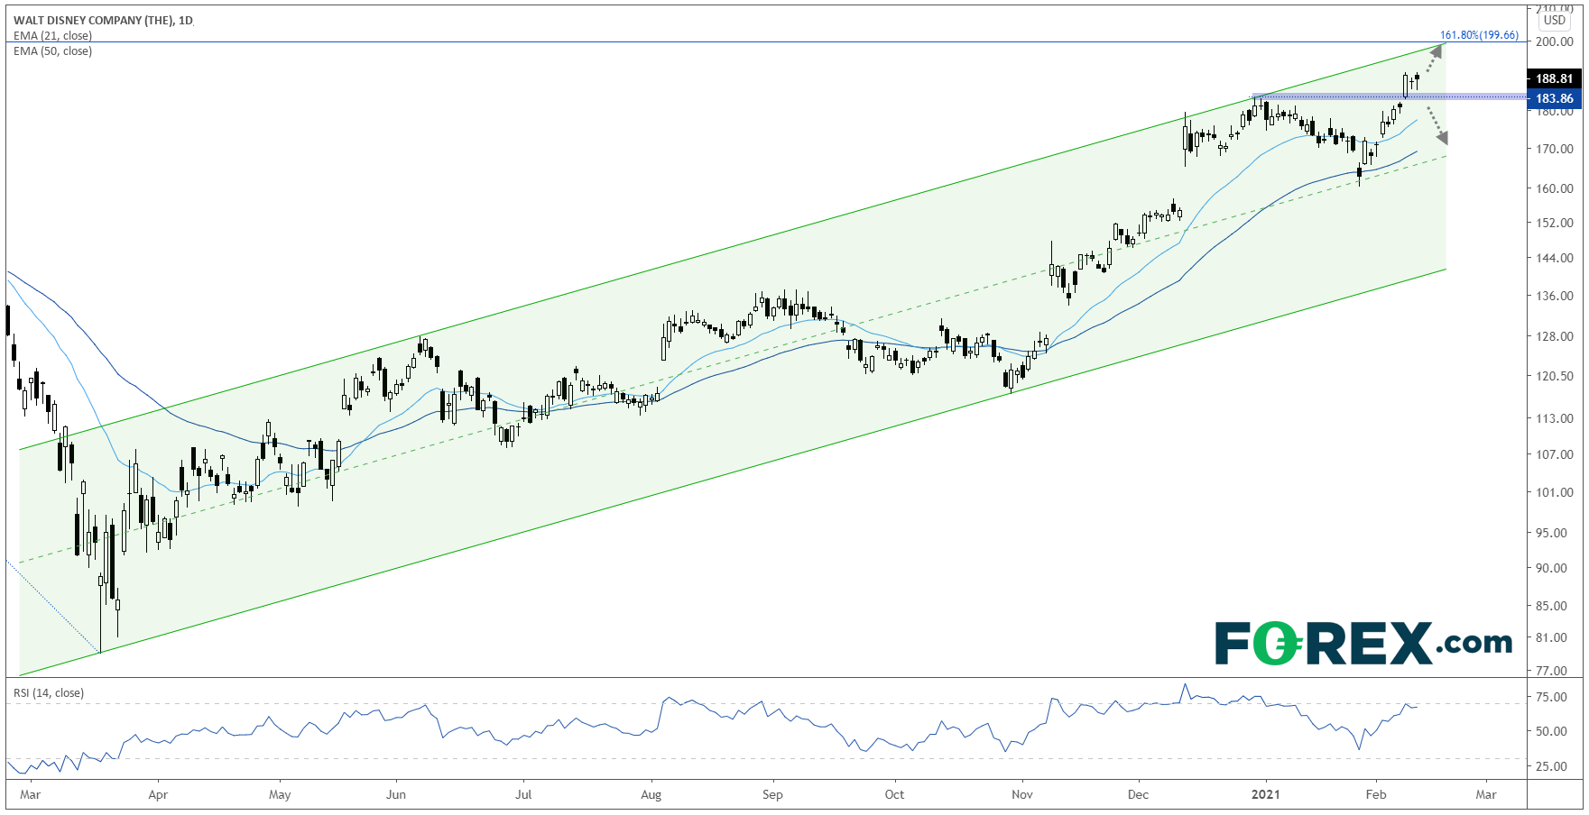Viewport: 1589px width, 815px height.
Task: Click the 128.00 price axis label
Action: 1555,336
